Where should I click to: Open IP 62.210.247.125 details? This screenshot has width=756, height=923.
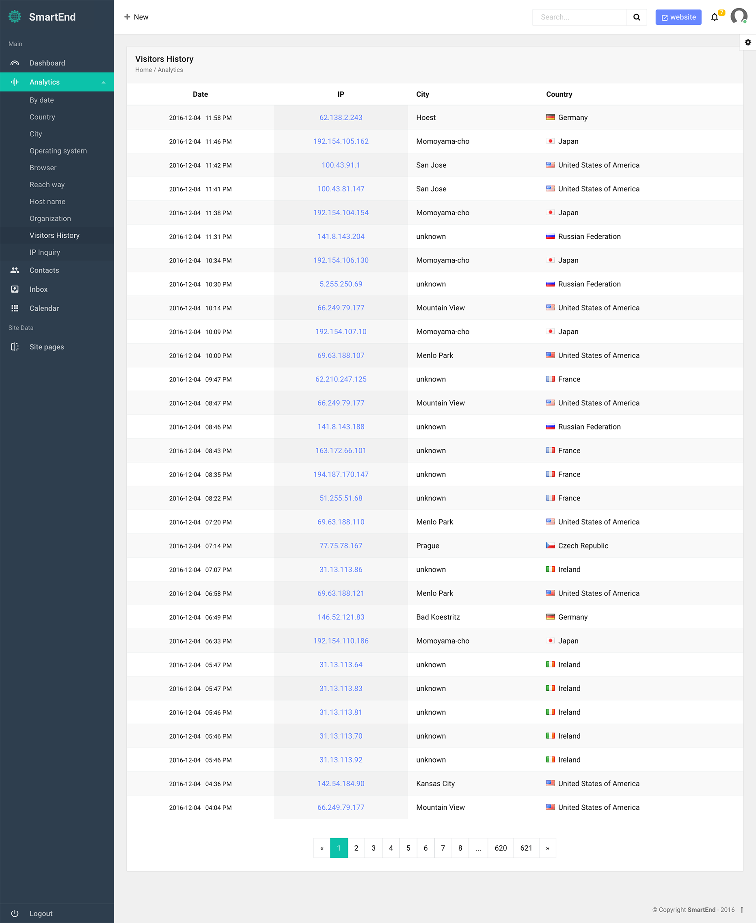point(341,379)
